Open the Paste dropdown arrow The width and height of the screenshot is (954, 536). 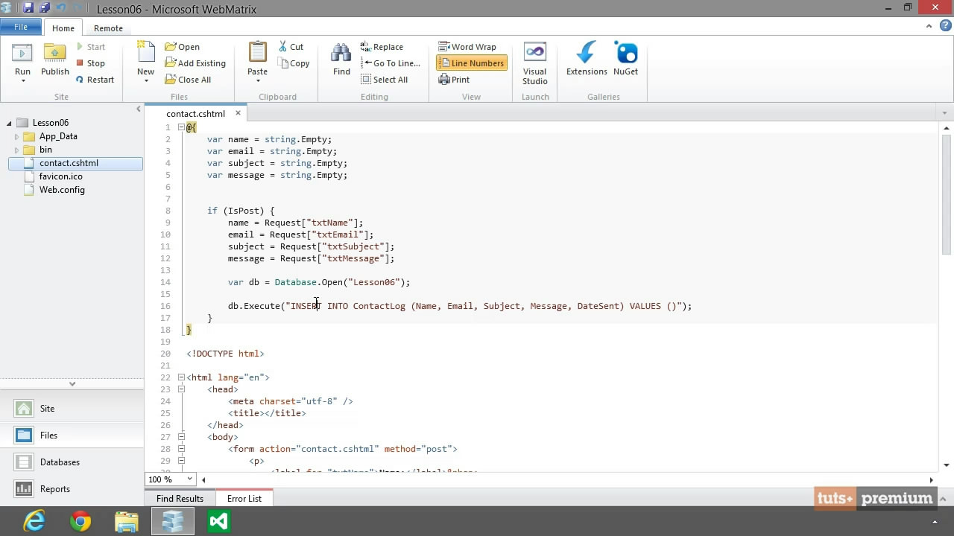(257, 80)
